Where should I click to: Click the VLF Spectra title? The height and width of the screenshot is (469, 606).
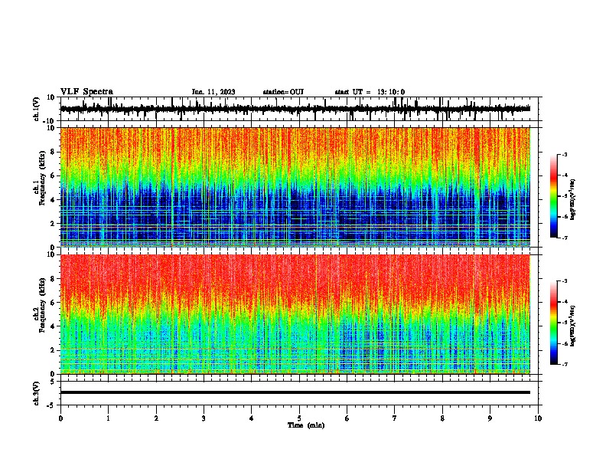[86, 92]
